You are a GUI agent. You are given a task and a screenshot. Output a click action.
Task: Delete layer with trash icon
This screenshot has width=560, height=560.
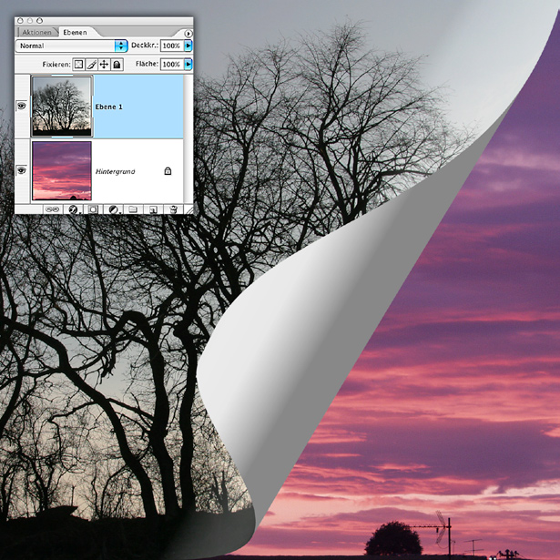pyautogui.click(x=173, y=209)
